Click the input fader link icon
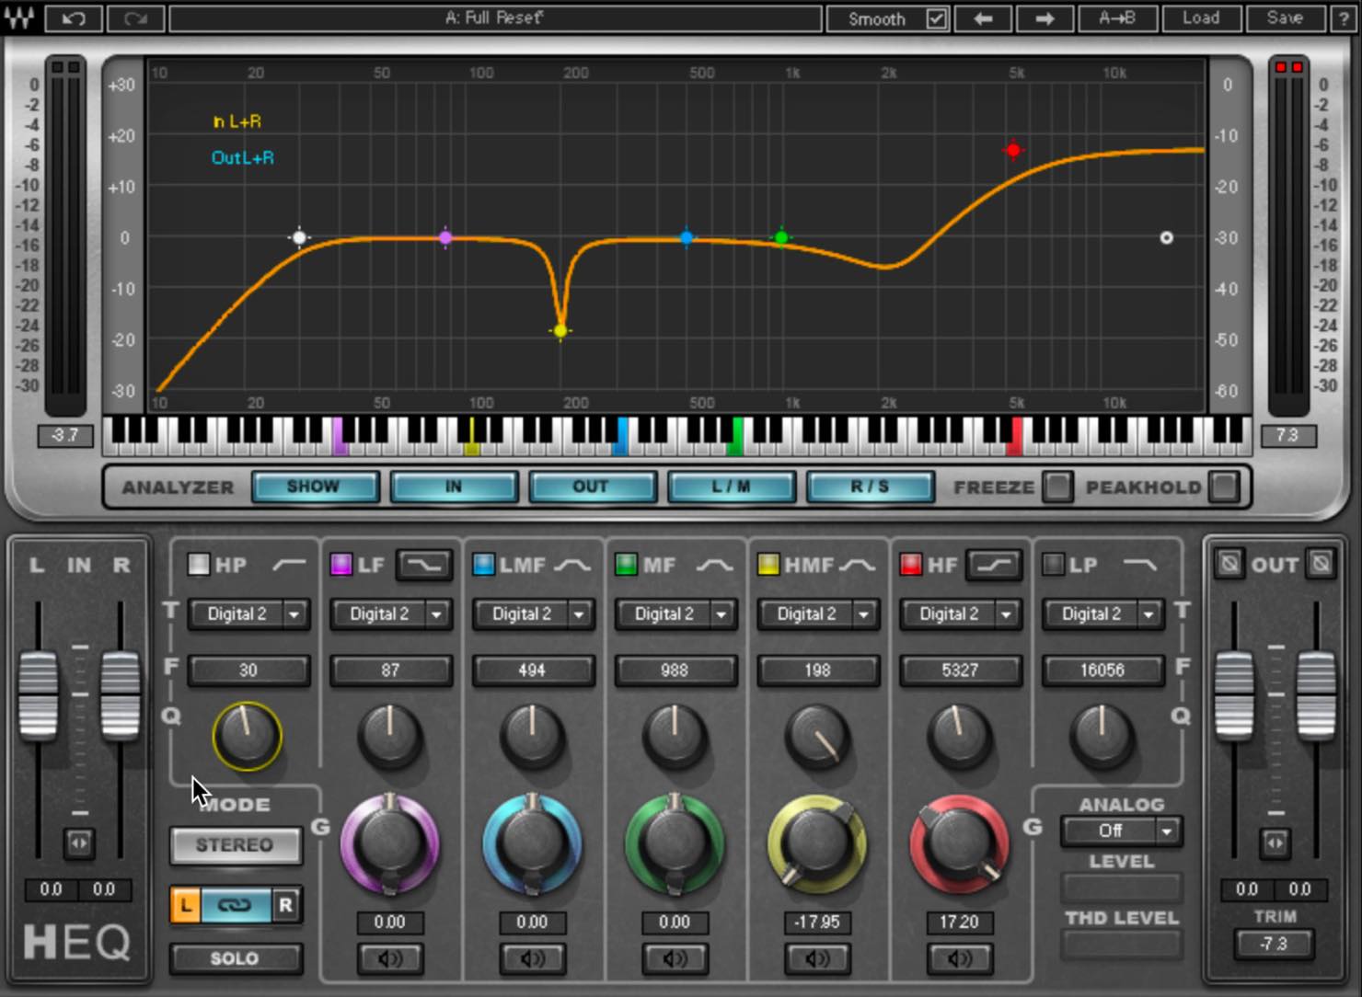Image resolution: width=1362 pixels, height=997 pixels. (79, 842)
